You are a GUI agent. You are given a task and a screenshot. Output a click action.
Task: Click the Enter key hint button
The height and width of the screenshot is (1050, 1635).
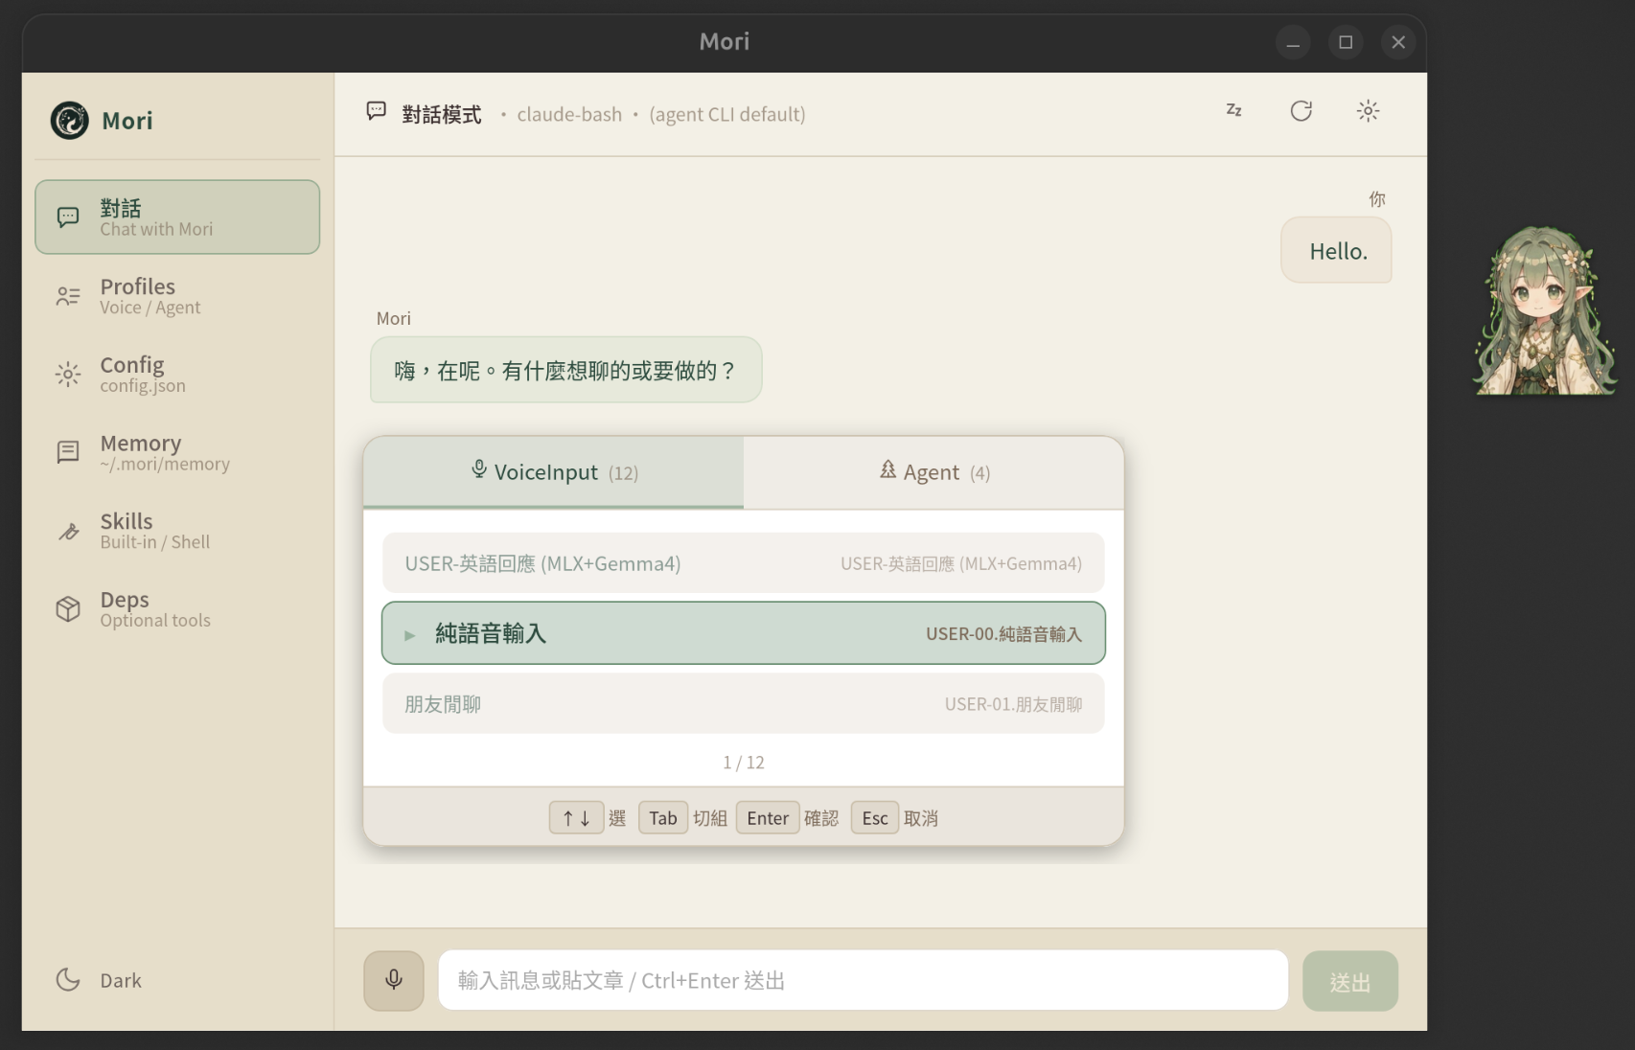click(768, 818)
